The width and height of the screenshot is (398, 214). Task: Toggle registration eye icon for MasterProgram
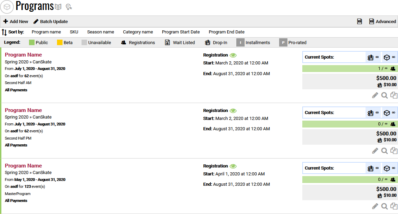233,166
